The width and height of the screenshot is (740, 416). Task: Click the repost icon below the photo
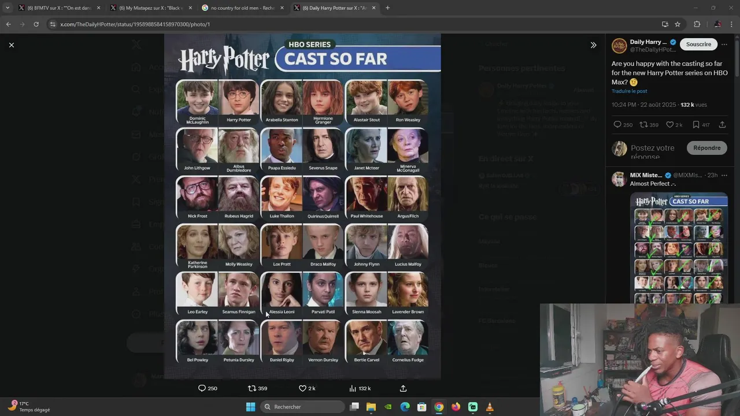[x=251, y=388]
